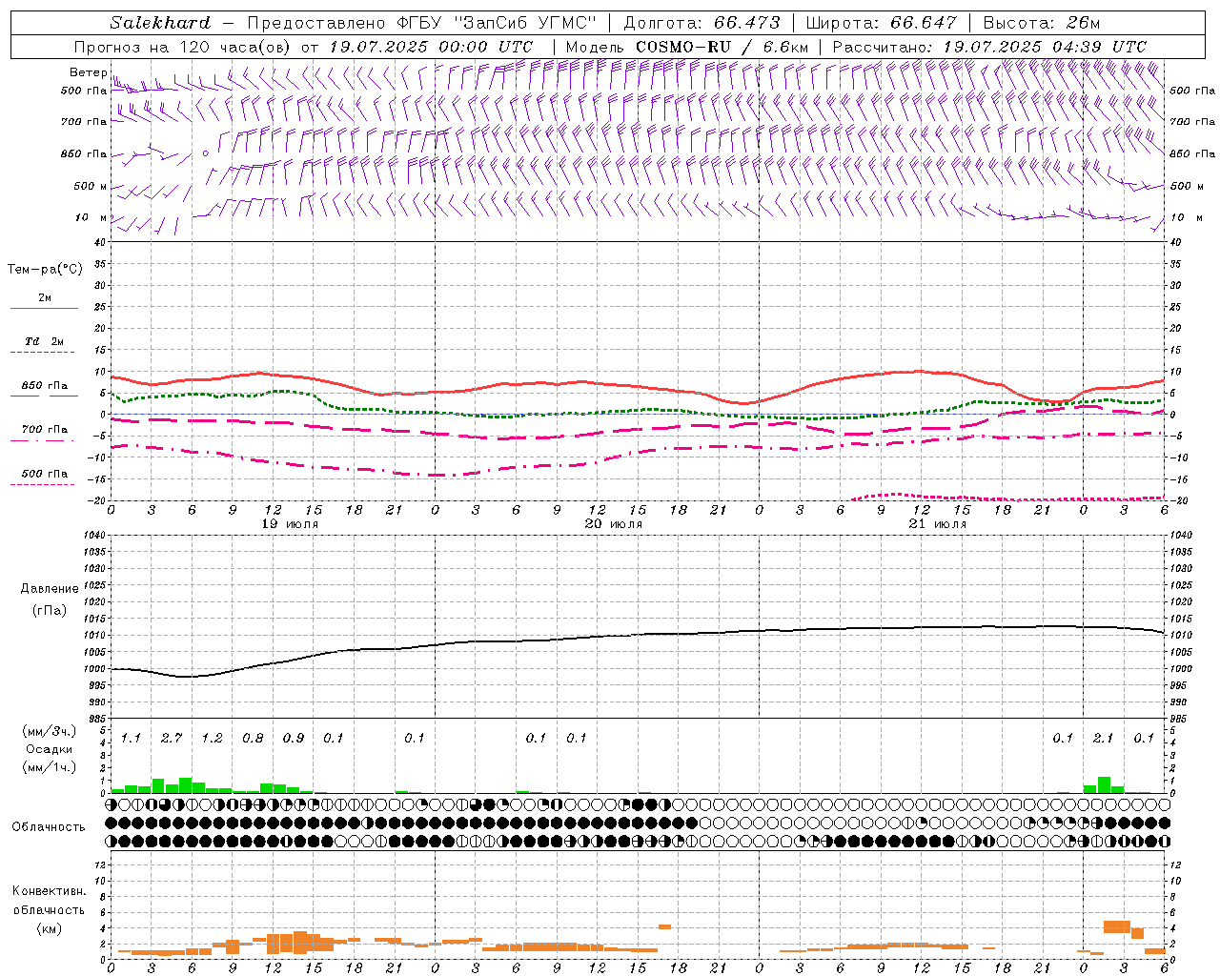Viewport: 1220px width, 976px height.
Task: Click the dashed line sample under Td 2м
Action: (43, 353)
